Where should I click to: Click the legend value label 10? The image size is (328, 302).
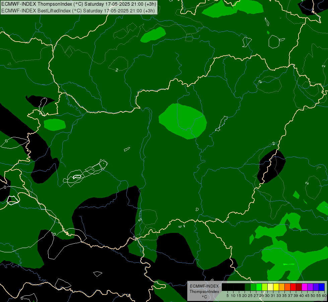(233, 296)
